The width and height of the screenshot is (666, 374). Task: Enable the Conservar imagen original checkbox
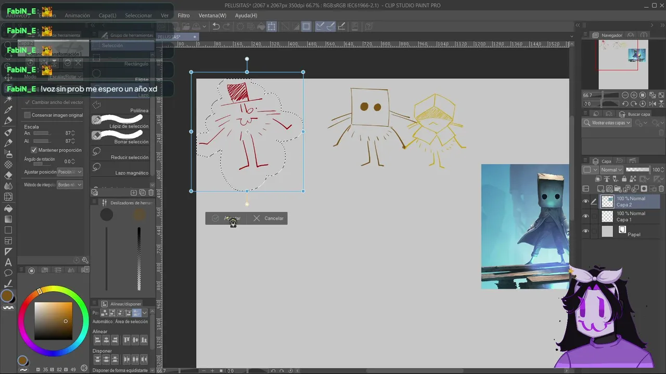tap(28, 115)
